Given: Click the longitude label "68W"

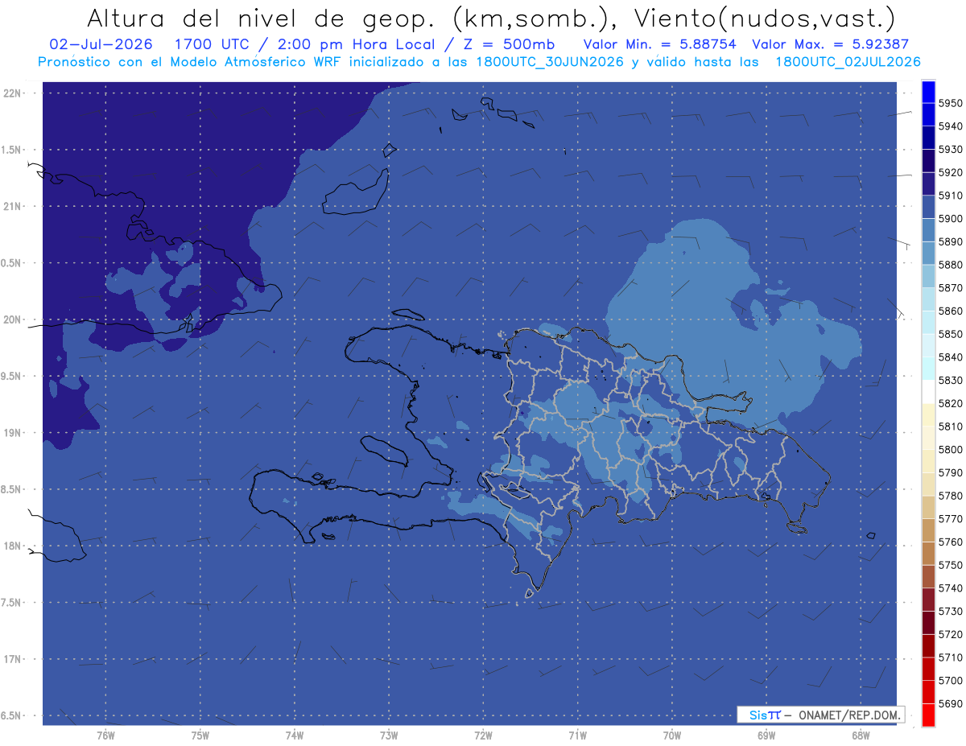Looking at the screenshot, I should tap(861, 736).
